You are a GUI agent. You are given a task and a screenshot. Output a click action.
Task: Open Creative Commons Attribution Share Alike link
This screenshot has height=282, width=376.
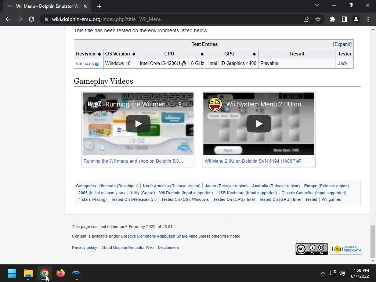(x=159, y=236)
